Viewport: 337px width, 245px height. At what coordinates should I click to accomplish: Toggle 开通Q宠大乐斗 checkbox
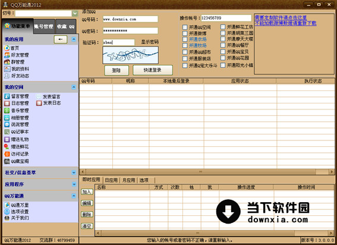(185, 65)
